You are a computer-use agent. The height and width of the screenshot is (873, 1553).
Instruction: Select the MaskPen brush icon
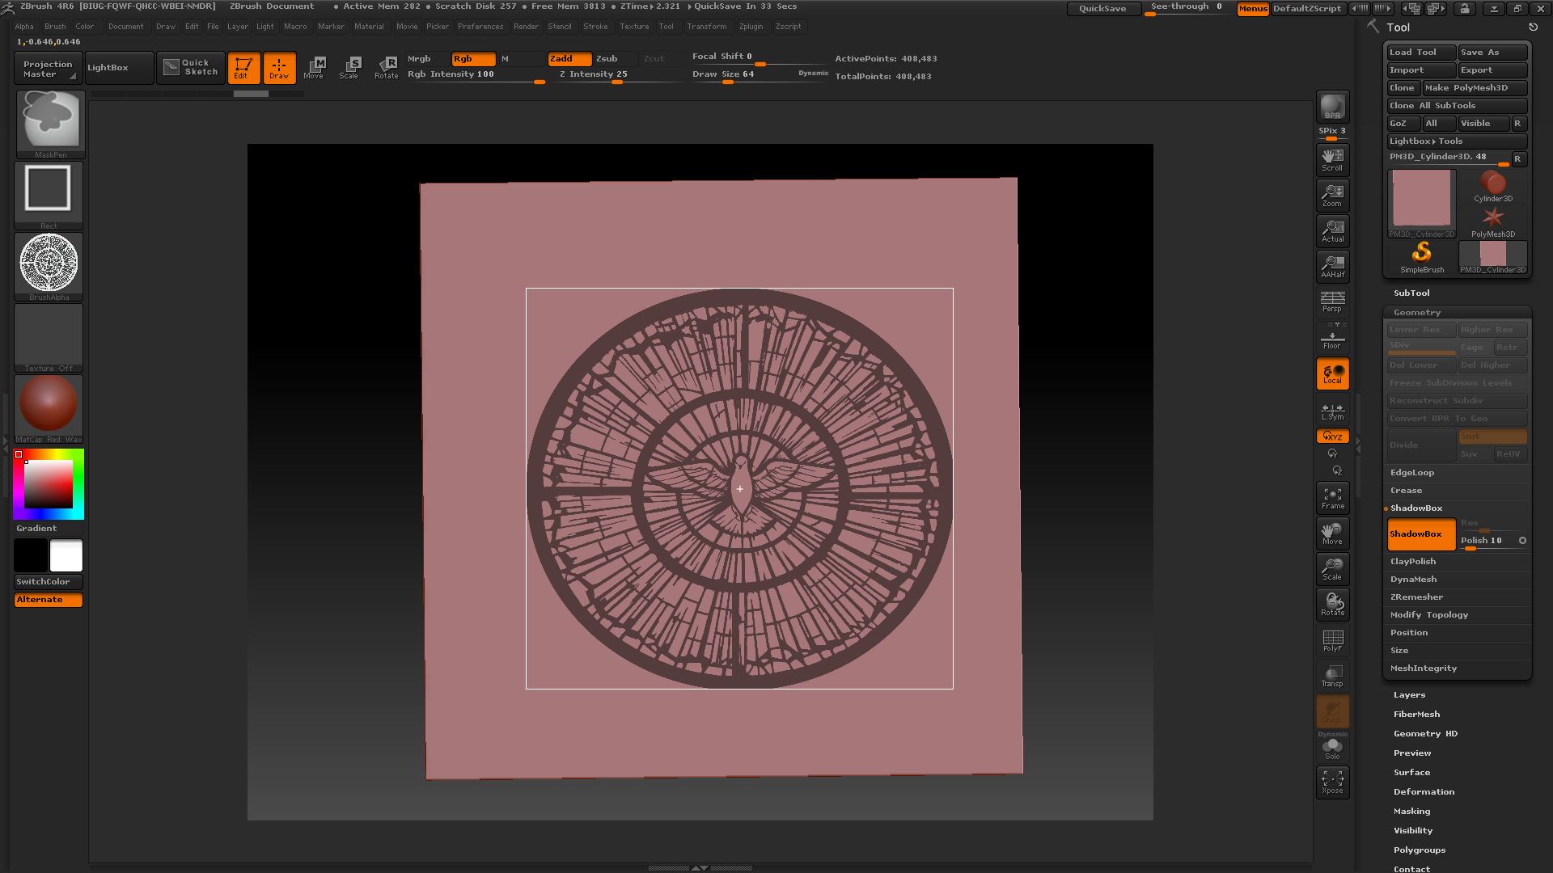coord(49,121)
